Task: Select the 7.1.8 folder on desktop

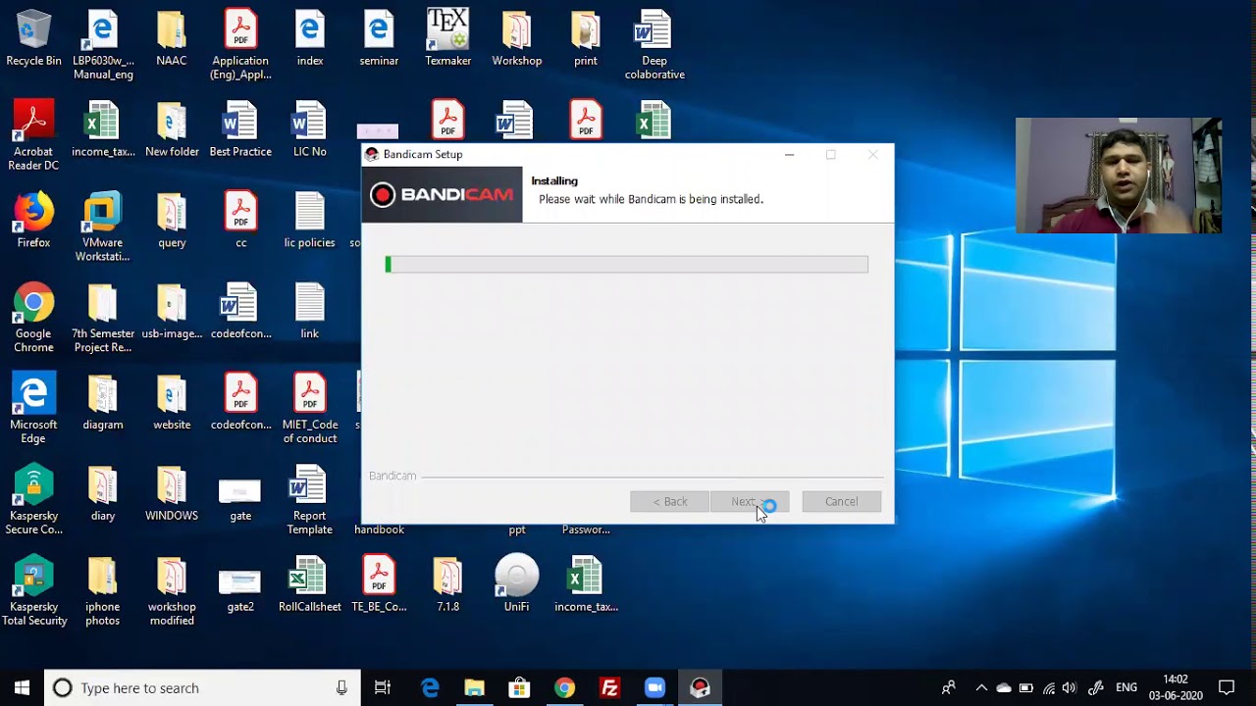Action: (447, 585)
